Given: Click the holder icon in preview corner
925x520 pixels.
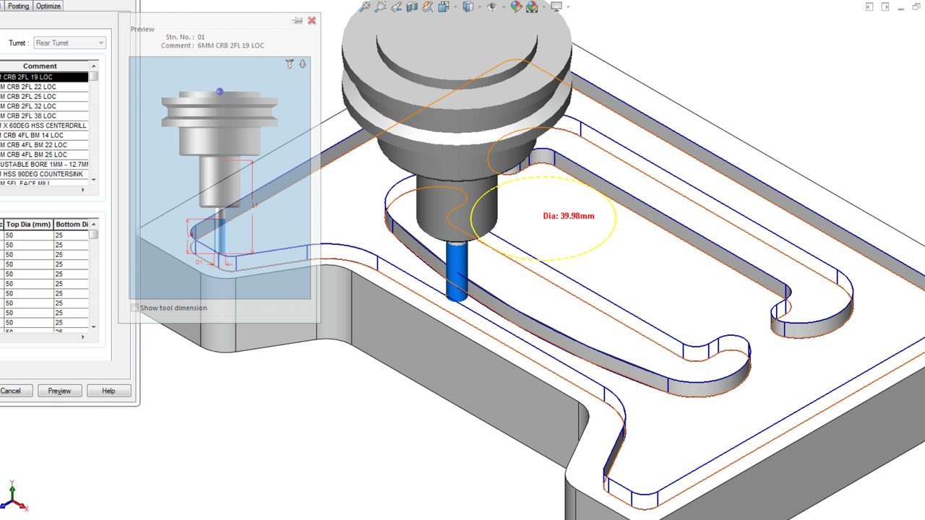Looking at the screenshot, I should click(302, 64).
